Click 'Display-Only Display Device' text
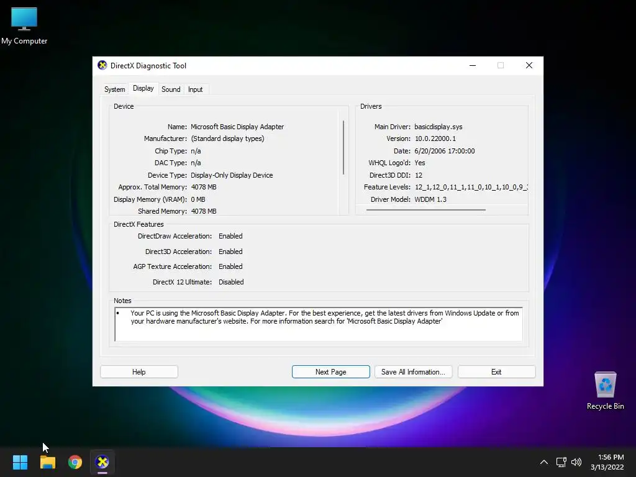Viewport: 636px width, 477px height. click(x=232, y=175)
